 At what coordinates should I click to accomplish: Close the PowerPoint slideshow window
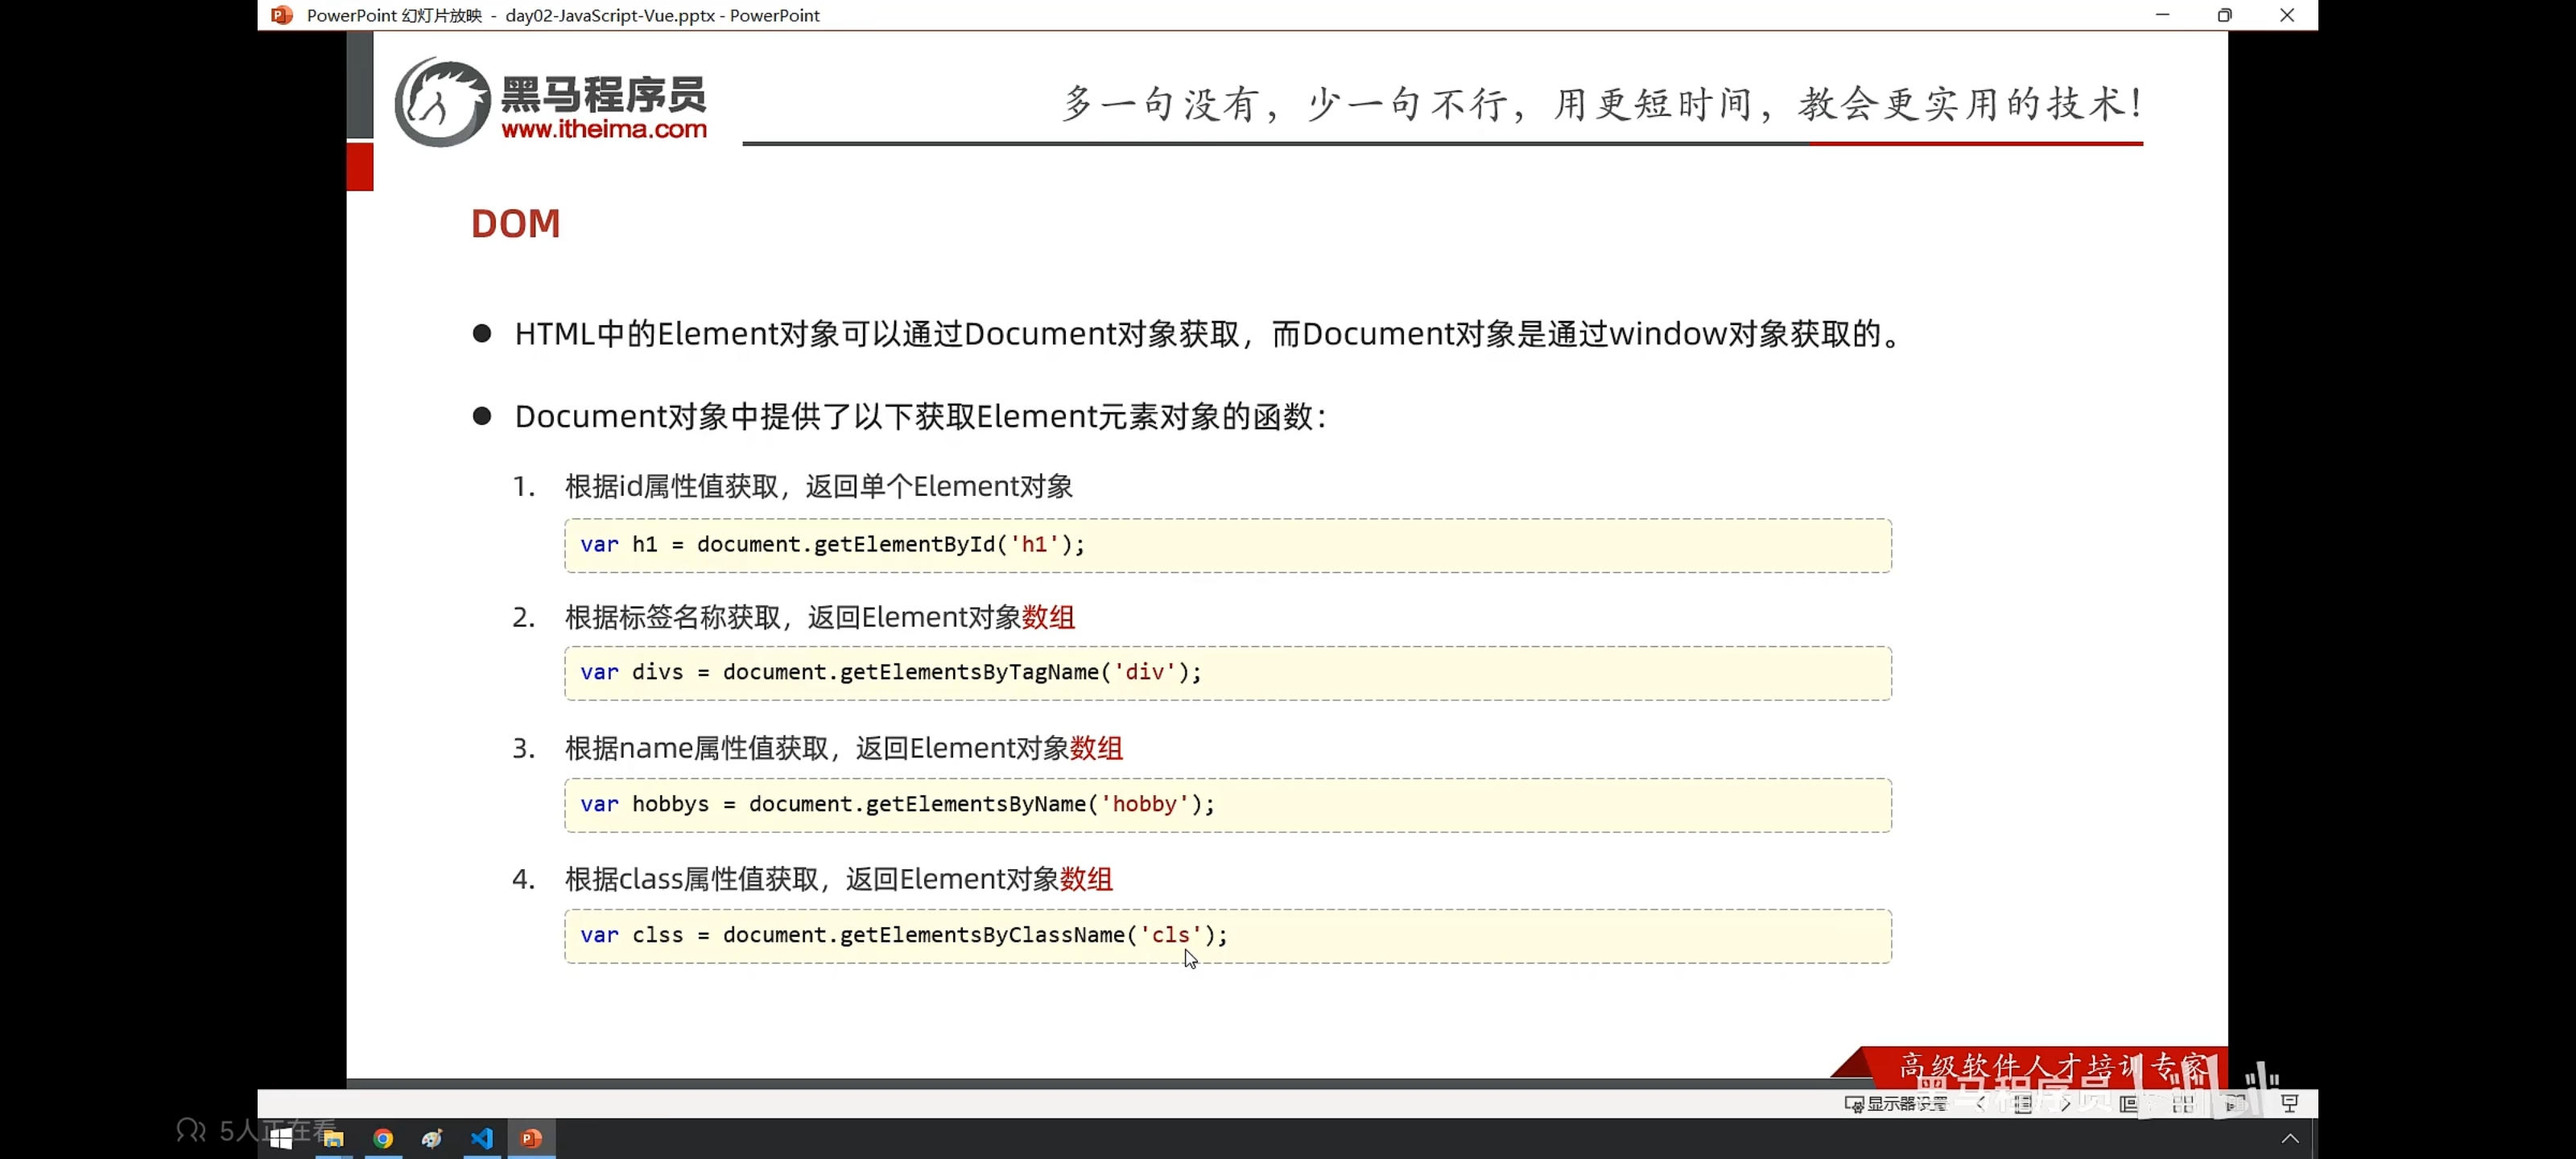tap(2287, 15)
